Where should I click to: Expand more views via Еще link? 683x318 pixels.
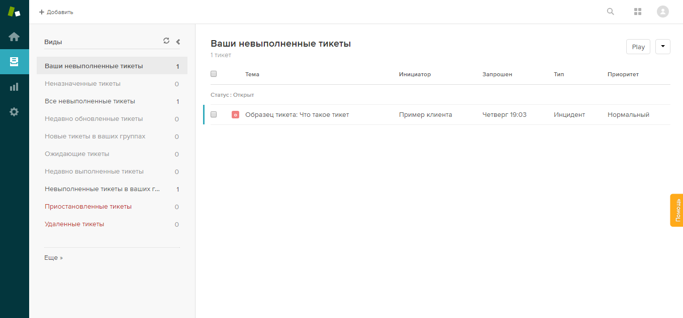coord(54,258)
